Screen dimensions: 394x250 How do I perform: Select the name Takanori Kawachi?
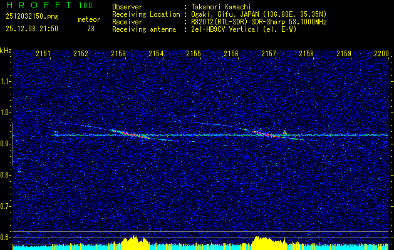[x=221, y=7]
